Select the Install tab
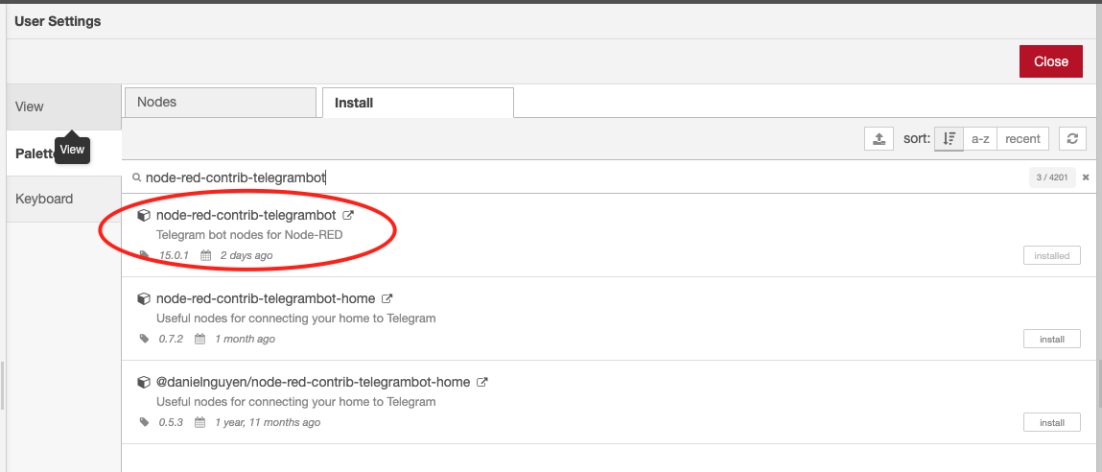This screenshot has height=472, width=1102. (x=418, y=103)
